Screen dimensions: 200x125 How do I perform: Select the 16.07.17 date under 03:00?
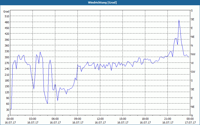pos(33,122)
